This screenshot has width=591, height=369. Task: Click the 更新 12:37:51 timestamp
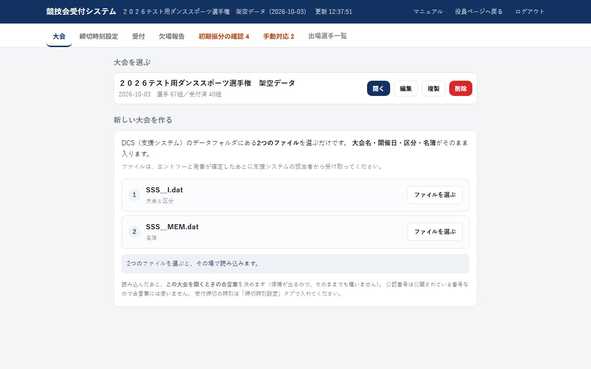click(x=334, y=12)
